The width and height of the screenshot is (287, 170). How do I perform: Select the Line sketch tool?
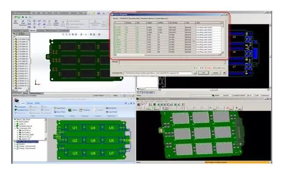[29, 21]
